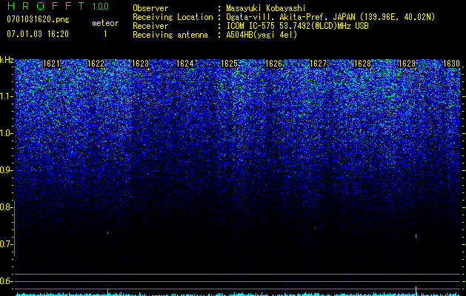Viewport: 466px width, 296px height.
Task: Click the 1.0 frequency axis label
Action: pos(5,133)
